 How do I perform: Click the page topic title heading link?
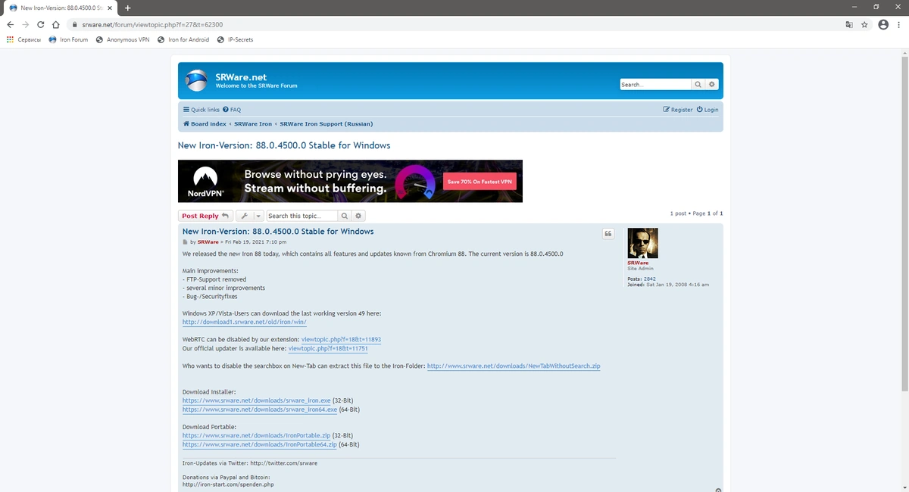284,145
